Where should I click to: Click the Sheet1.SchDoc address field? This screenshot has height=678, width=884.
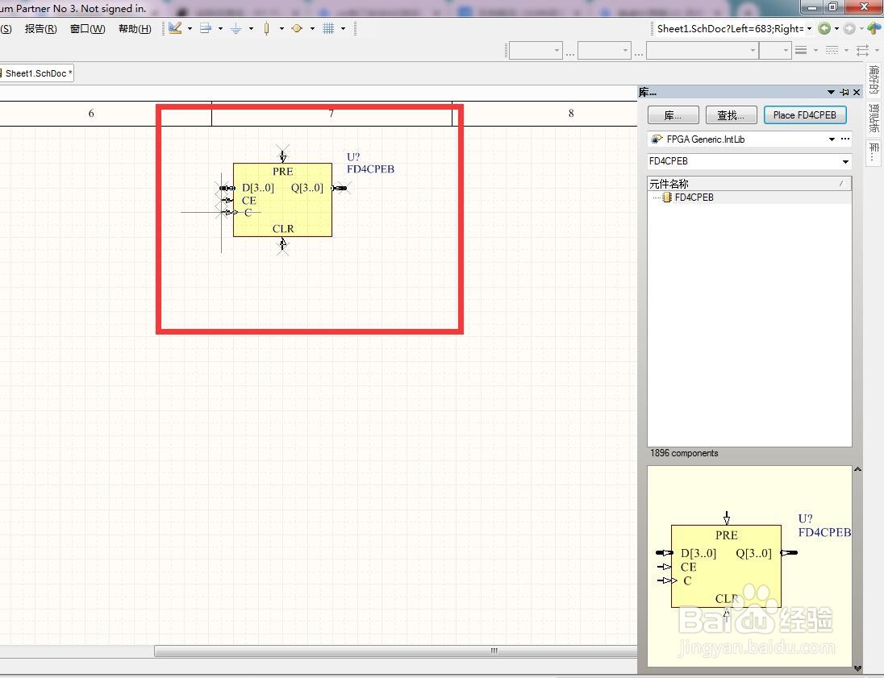click(x=729, y=29)
